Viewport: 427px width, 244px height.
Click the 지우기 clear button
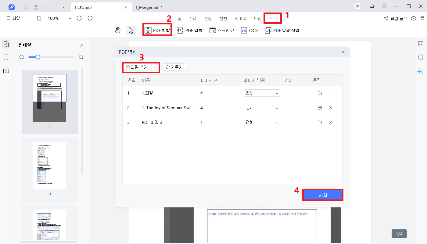coord(174,67)
